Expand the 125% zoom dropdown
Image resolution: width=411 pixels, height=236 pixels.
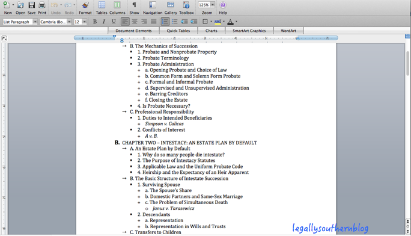(213, 5)
